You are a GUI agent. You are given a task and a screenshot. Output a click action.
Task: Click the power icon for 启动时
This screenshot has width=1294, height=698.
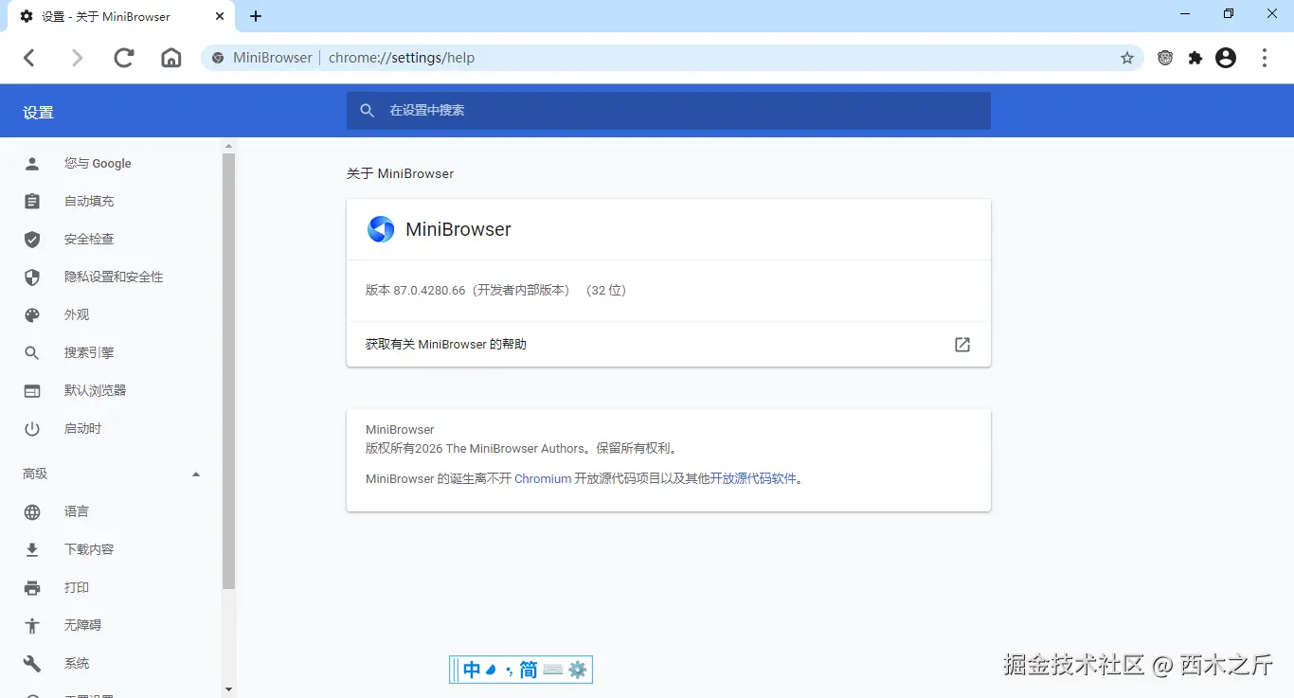coord(32,429)
